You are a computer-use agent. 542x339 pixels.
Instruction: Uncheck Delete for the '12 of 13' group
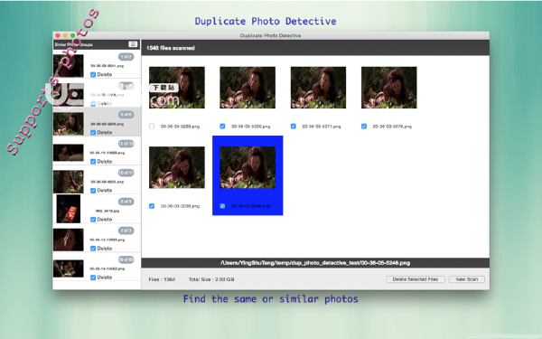pyautogui.click(x=93, y=162)
